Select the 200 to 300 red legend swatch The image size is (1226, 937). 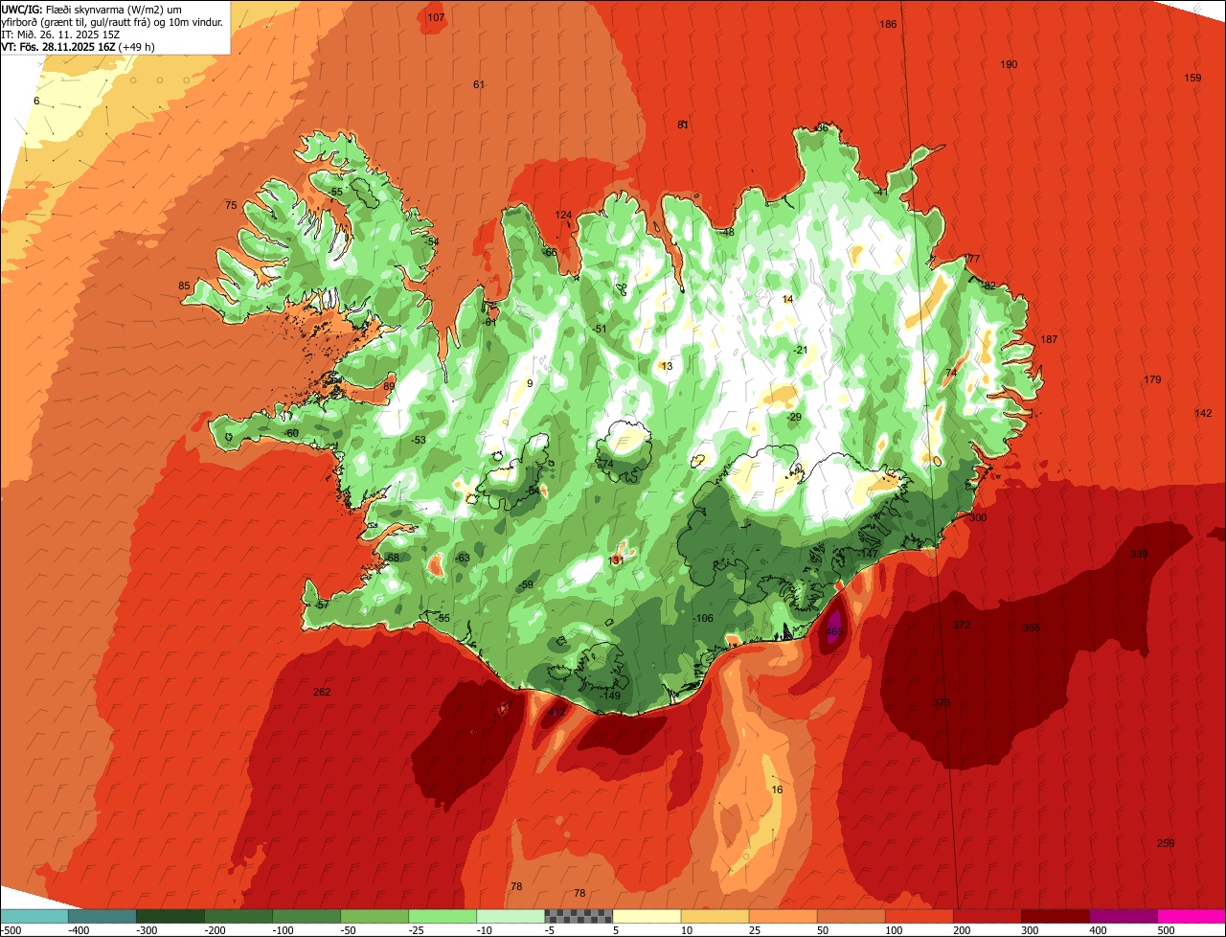(988, 916)
